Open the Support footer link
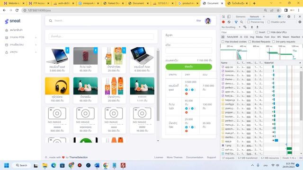 pos(211,157)
